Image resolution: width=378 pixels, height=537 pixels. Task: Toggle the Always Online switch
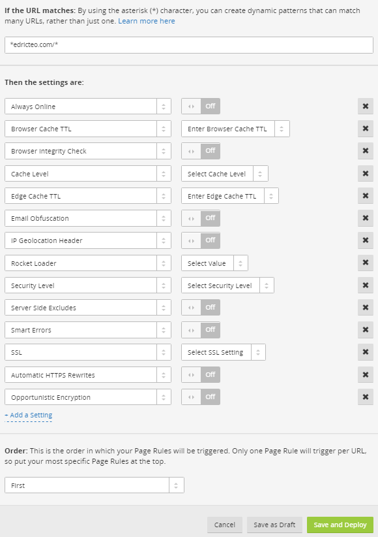point(201,106)
